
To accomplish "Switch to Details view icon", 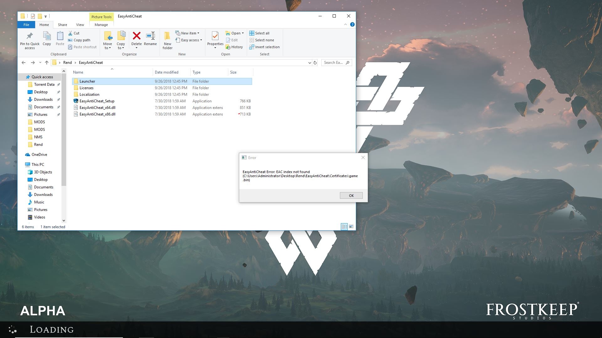I will pos(344,227).
